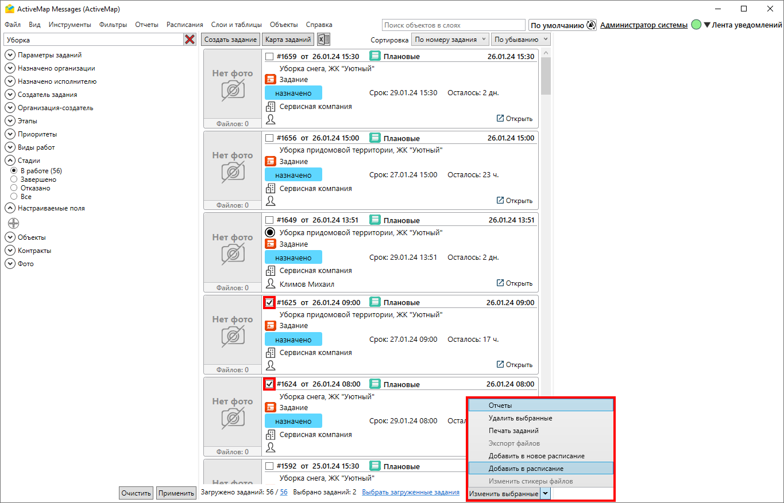Image resolution: width=784 pixels, height=503 pixels.
Task: Click the notification bell icon
Action: tap(592, 25)
